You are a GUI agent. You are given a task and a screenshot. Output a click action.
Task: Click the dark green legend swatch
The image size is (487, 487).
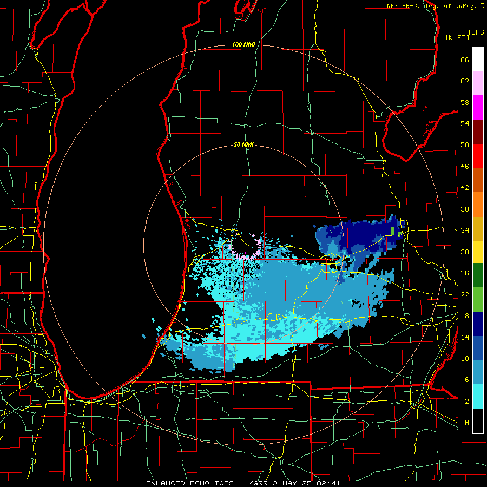478,275
